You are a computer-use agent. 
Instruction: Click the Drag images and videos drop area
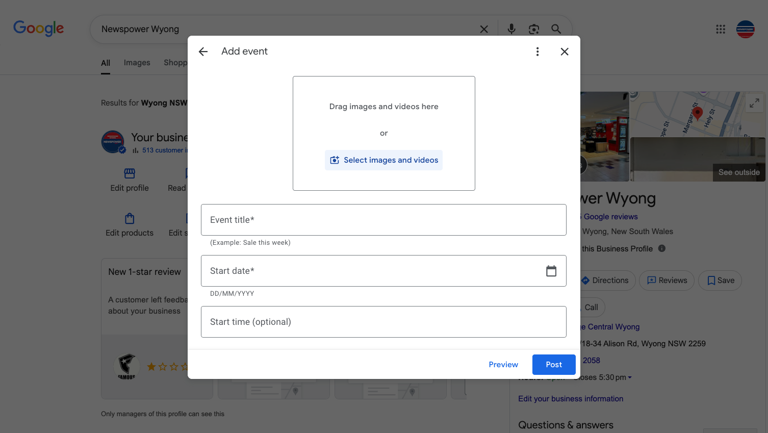[384, 134]
